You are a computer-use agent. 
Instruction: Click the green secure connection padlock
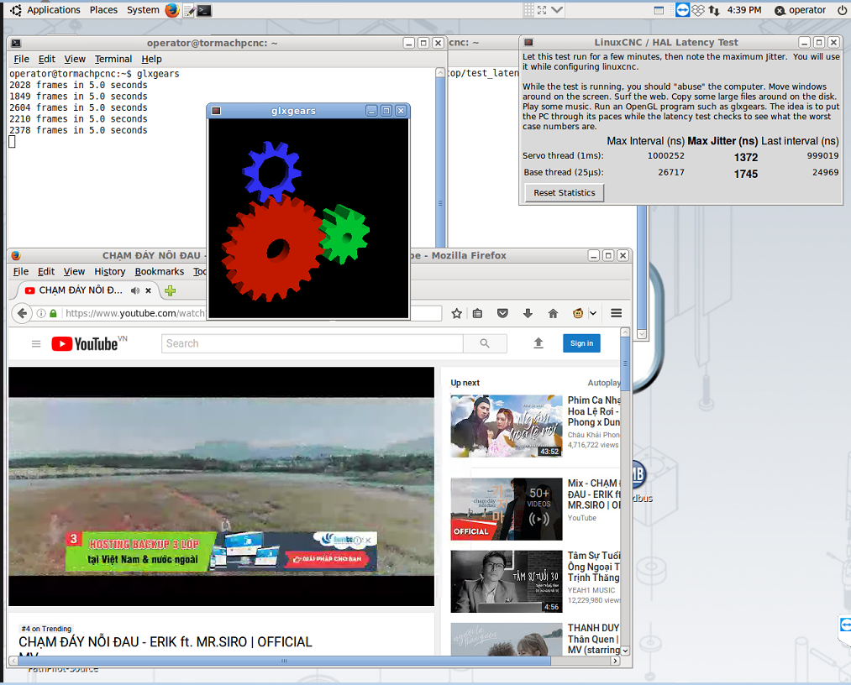[53, 313]
